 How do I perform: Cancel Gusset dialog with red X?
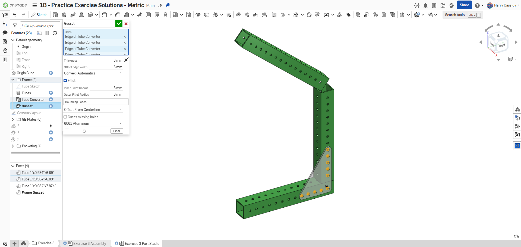pyautogui.click(x=126, y=24)
